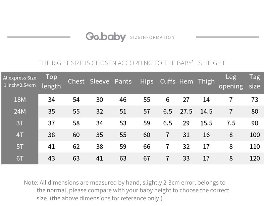Click tag size value 120 in 6T row
The height and width of the screenshot is (206, 265).
[x=255, y=158]
